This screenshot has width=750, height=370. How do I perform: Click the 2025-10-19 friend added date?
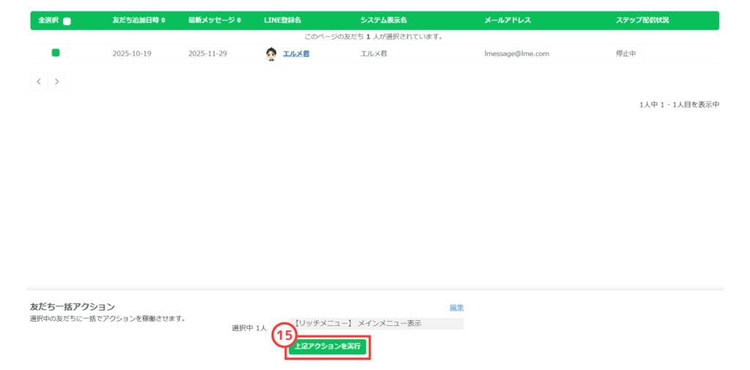pyautogui.click(x=132, y=53)
